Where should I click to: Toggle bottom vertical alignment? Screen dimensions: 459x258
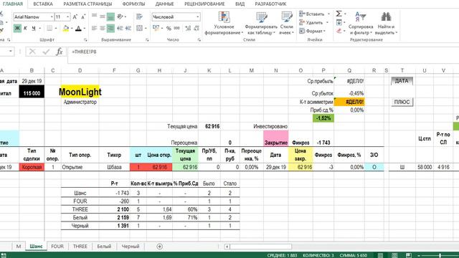pyautogui.click(x=110, y=16)
